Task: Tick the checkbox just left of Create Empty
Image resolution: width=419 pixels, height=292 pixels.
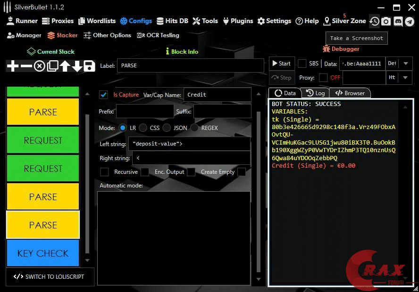Action: point(191,172)
